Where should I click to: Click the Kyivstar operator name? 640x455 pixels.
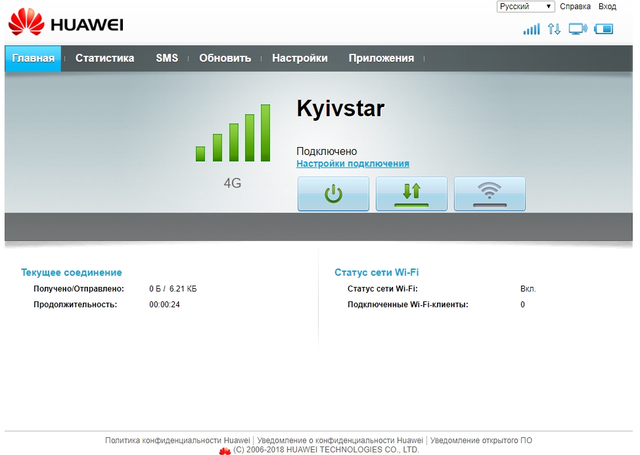pos(340,109)
